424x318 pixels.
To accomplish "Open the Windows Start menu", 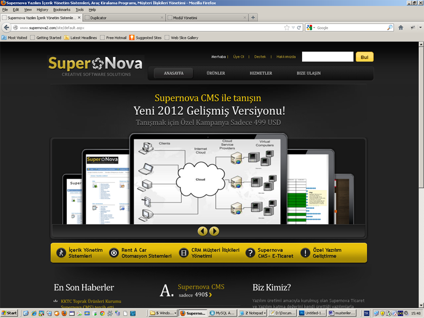I will click(9, 313).
